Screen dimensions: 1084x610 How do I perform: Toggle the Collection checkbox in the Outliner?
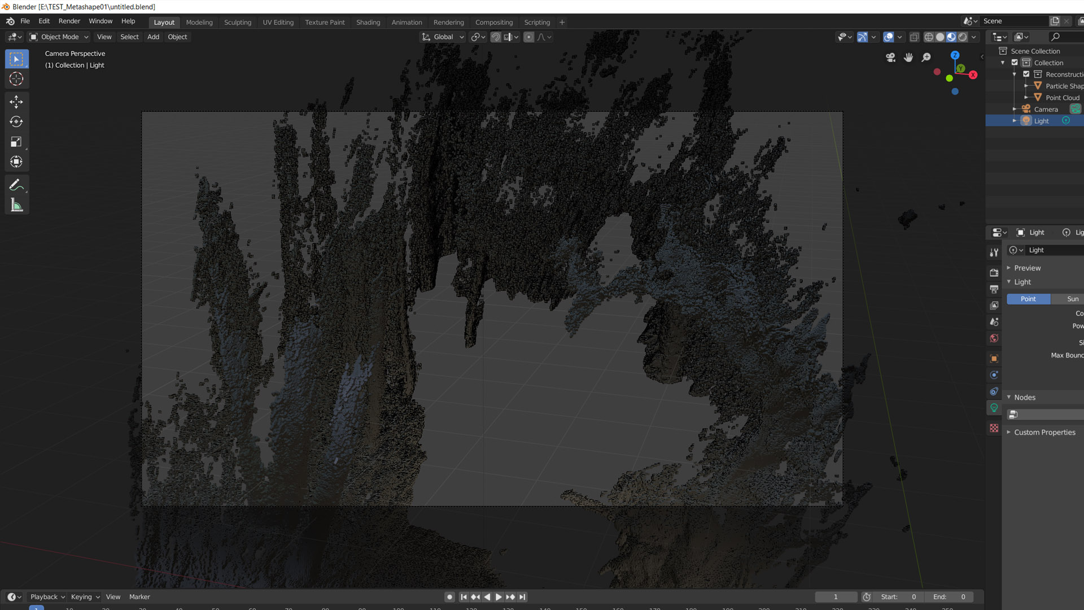[x=1015, y=63]
